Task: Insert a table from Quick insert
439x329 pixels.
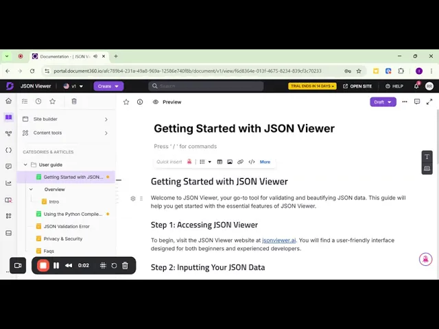Action: click(x=219, y=162)
